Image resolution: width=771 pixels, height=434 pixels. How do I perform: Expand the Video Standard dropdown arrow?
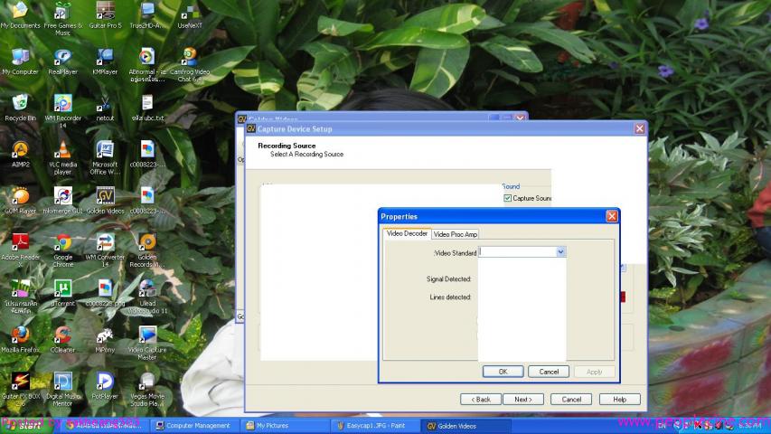click(x=560, y=252)
